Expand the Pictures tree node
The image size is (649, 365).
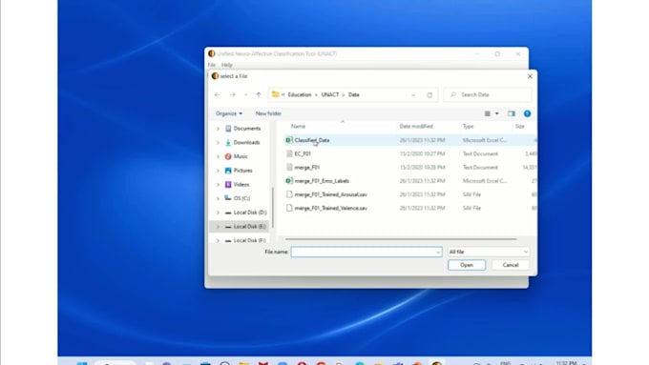pyautogui.click(x=219, y=171)
